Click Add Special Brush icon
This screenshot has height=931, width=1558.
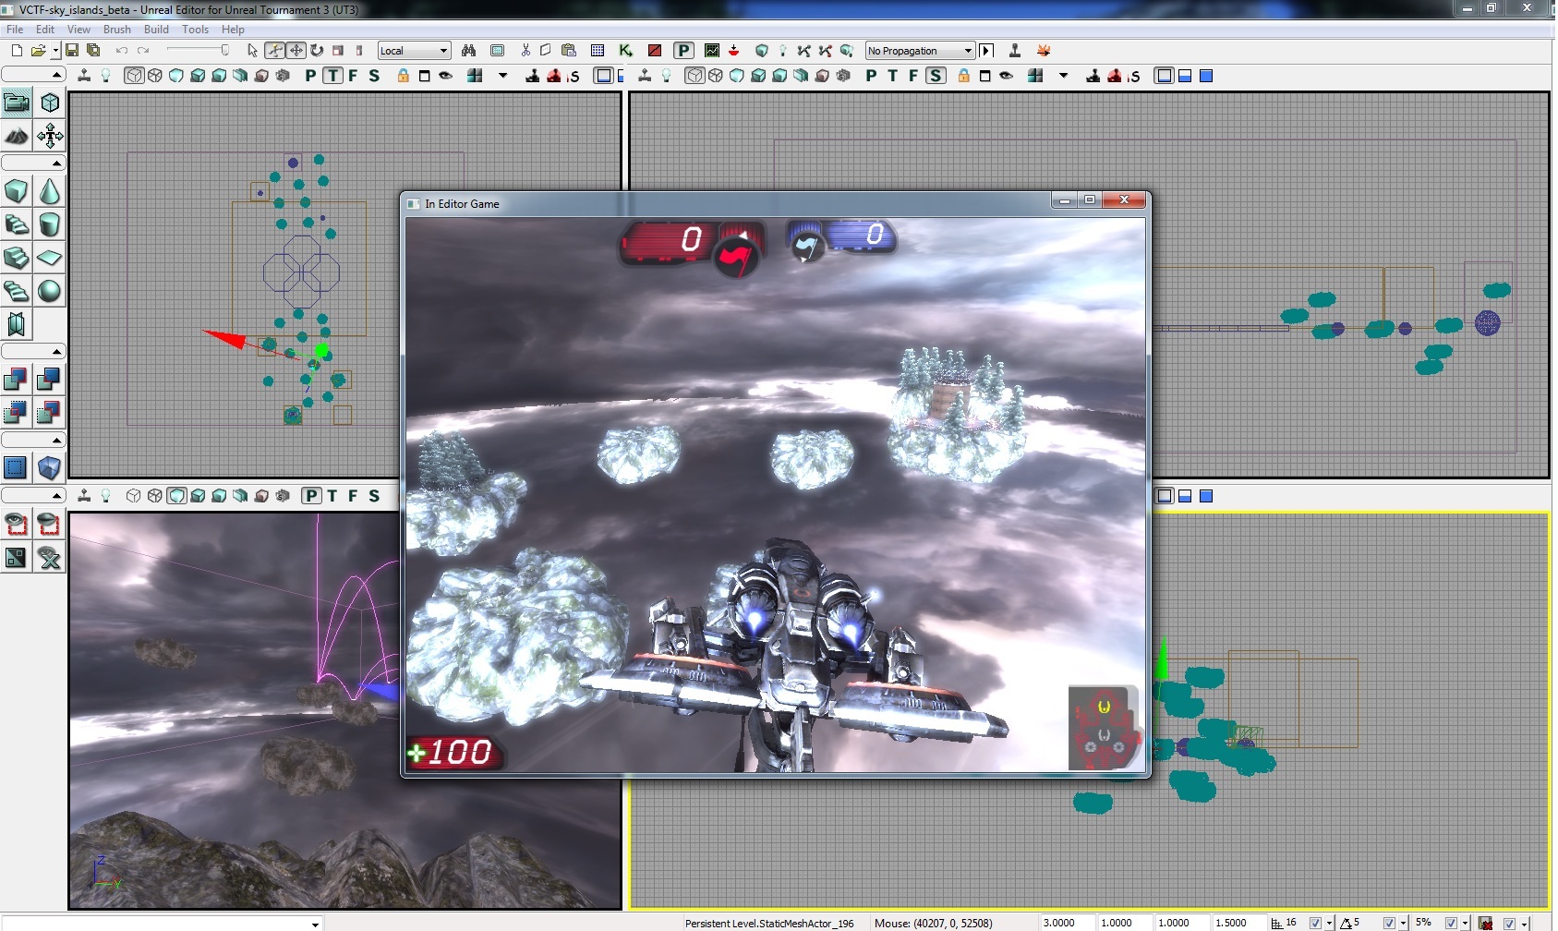tap(17, 468)
